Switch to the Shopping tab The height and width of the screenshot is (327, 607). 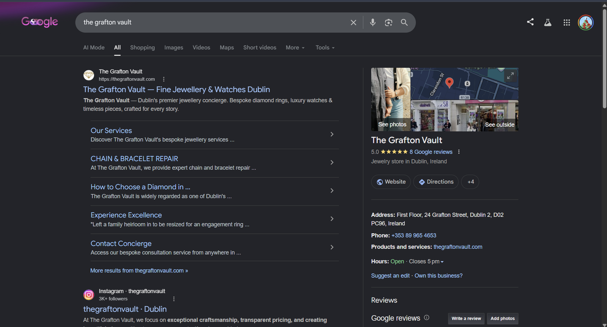tap(142, 47)
